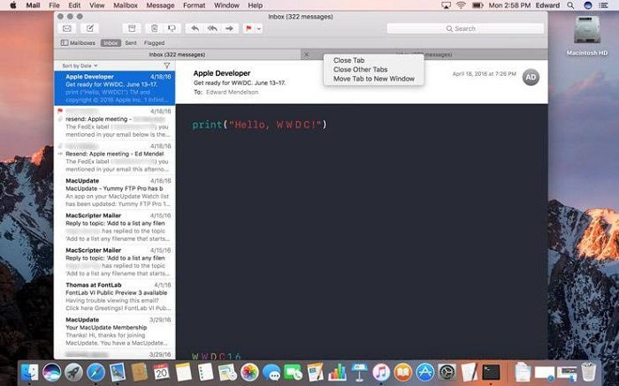This screenshot has height=386, width=619.
Task: Open the 'Resend: Apple meeting - Ed Mendel' email
Action: [x=114, y=158]
